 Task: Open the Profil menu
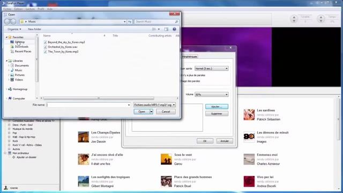[41, 9]
